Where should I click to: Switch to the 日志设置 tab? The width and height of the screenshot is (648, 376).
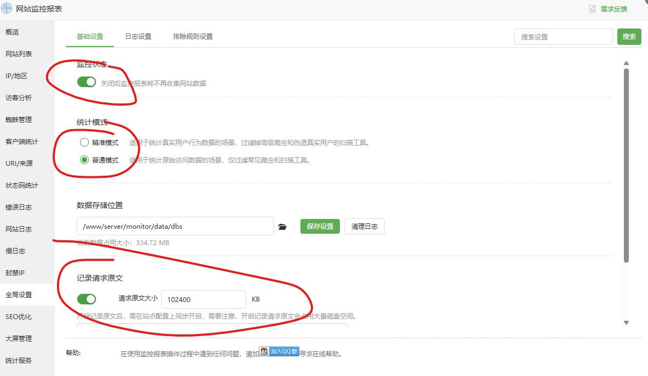pyautogui.click(x=137, y=37)
